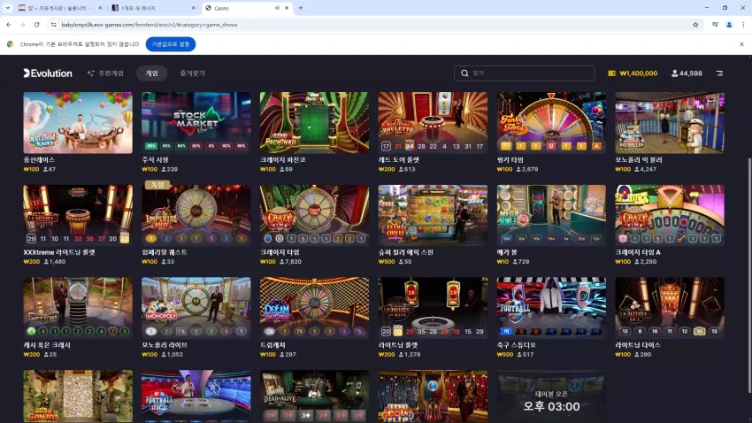752x423 pixels.
Task: Open the 라이트닝 룰렛 game tile
Action: click(433, 307)
